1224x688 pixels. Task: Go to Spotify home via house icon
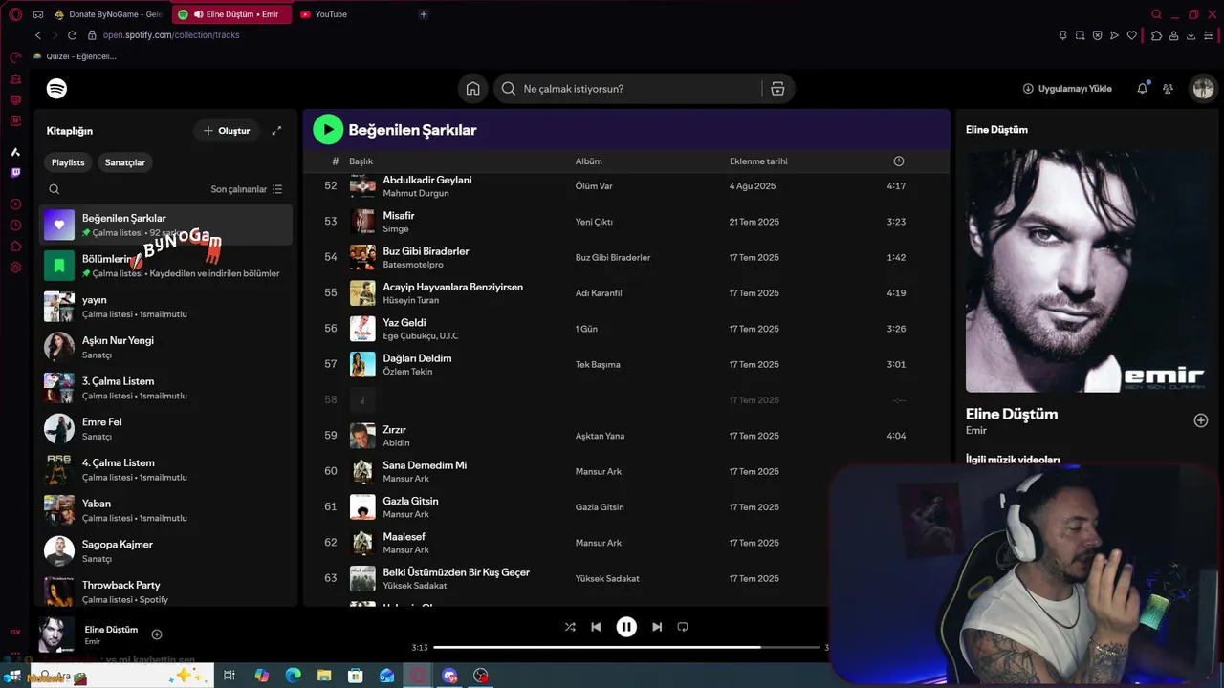[472, 89]
